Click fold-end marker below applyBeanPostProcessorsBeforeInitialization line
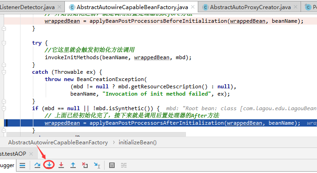The image size is (317, 173). pos(4,29)
